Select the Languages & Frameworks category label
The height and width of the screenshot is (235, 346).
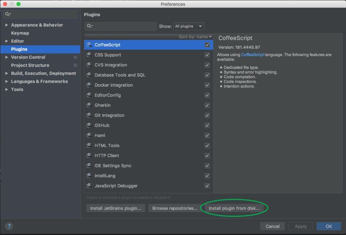coord(39,81)
